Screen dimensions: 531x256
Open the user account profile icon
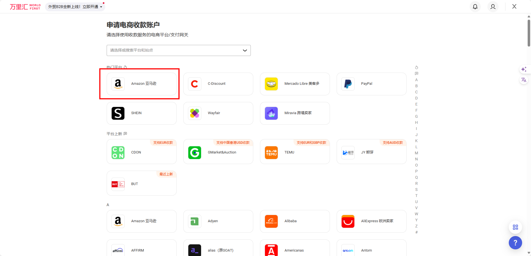[493, 7]
